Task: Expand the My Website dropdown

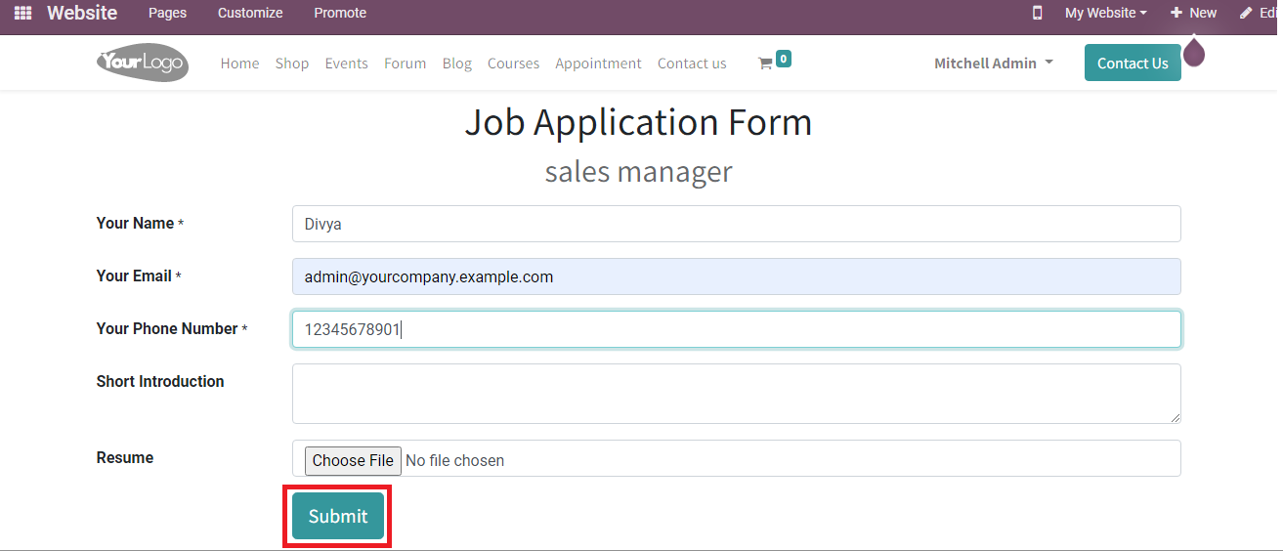Action: [x=1105, y=13]
